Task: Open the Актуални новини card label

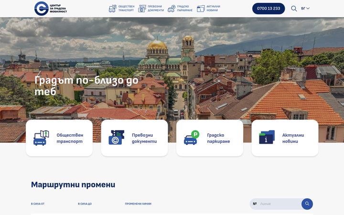Action: [293, 138]
